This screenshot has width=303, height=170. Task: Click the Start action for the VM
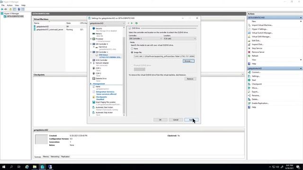click(254, 80)
